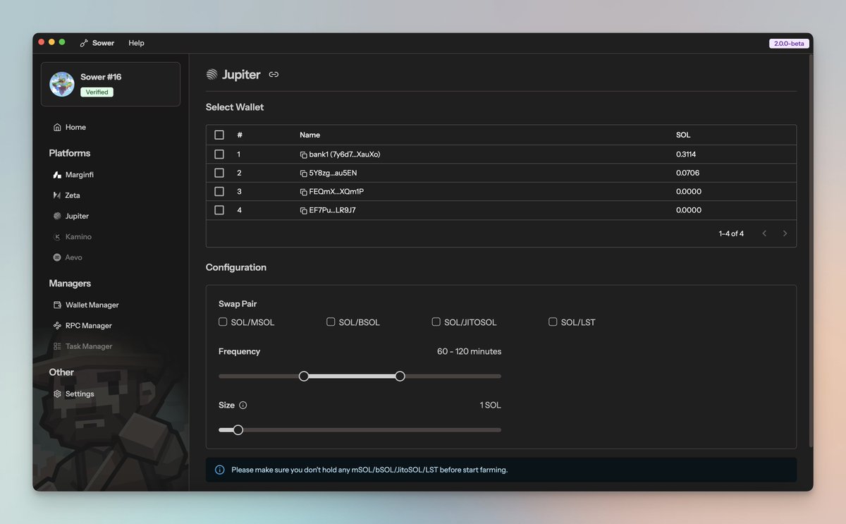846x524 pixels.
Task: Click wallet name bank1 (7y6d7...XauXo)
Action: point(345,154)
